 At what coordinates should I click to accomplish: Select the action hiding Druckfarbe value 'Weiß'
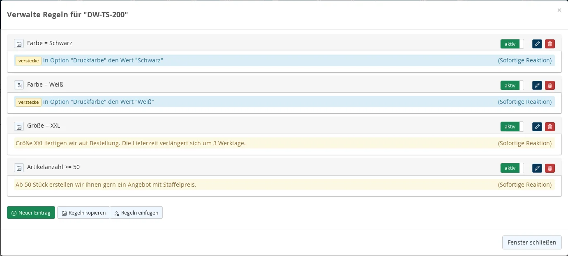(x=284, y=102)
